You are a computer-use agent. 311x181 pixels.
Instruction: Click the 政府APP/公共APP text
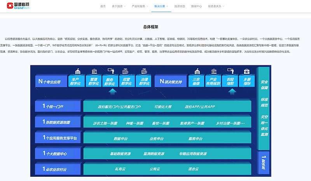(200, 107)
